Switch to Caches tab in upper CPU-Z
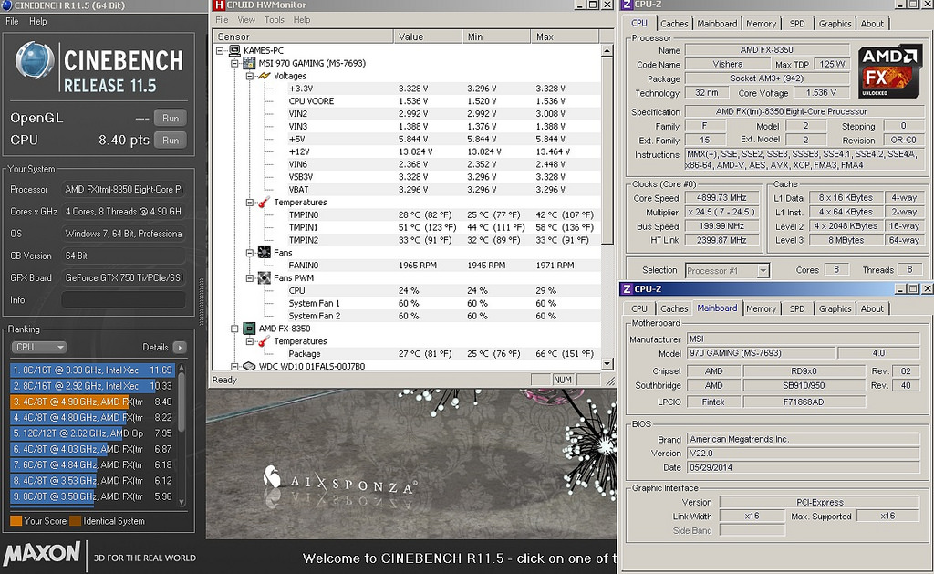Viewport: 934px width, 574px height. click(674, 24)
